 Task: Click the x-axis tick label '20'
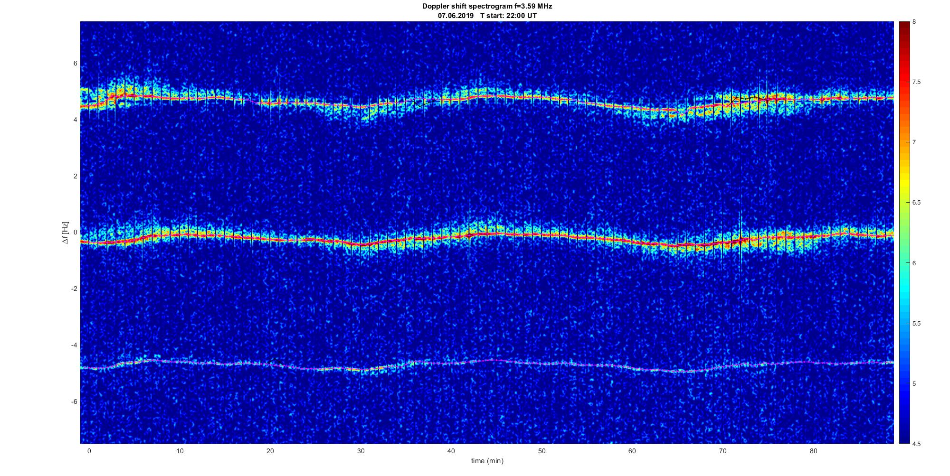[270, 451]
